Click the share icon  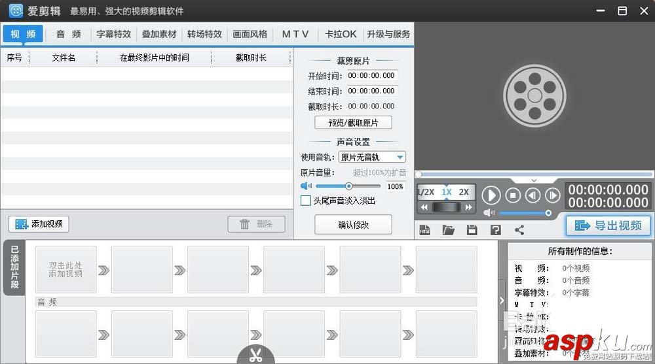[519, 230]
